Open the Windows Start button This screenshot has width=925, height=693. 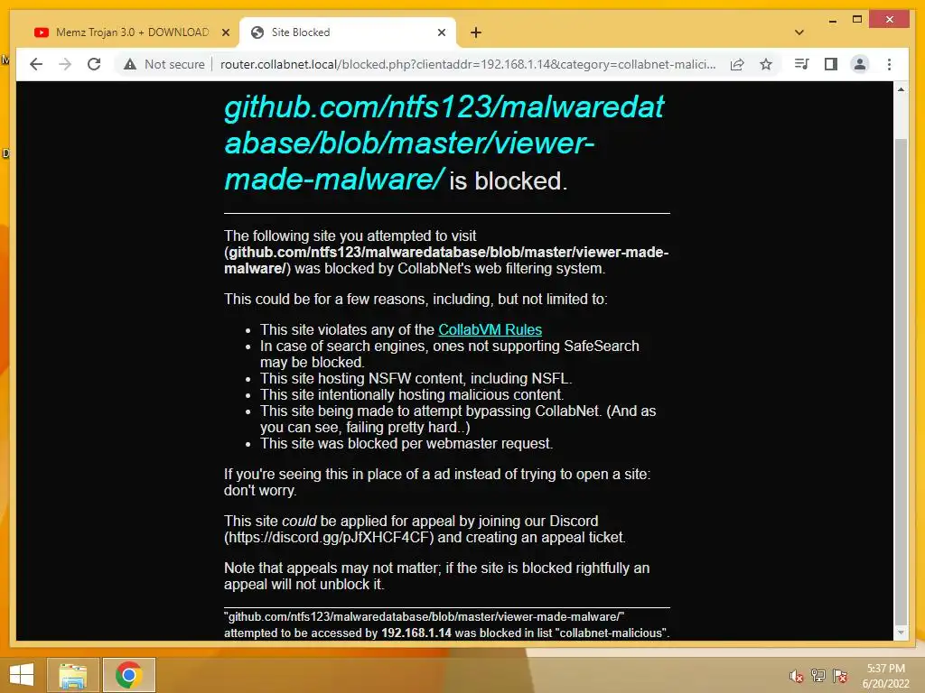(22, 675)
